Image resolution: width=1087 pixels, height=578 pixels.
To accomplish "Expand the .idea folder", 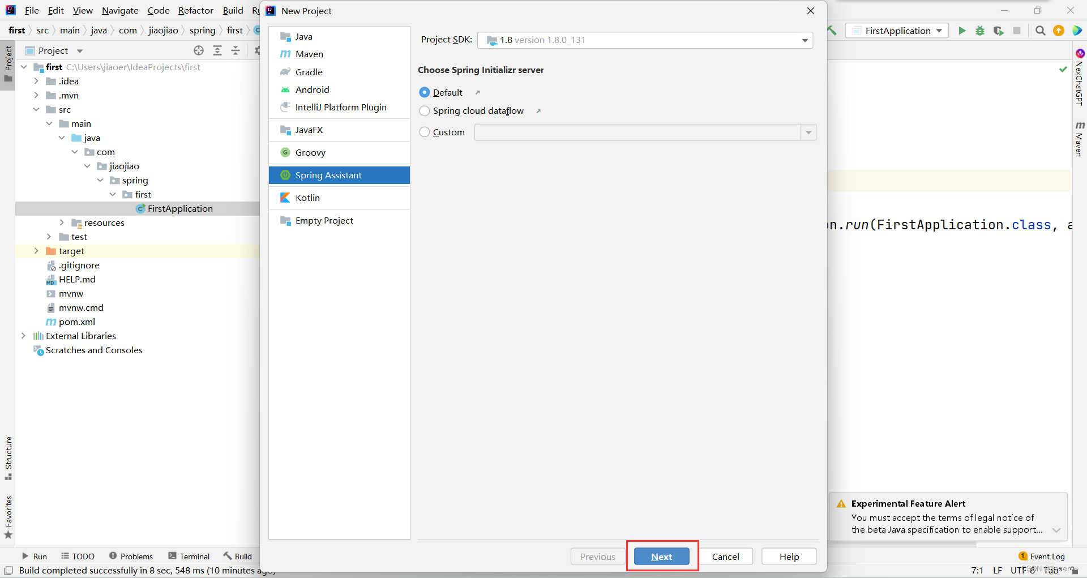I will pos(36,81).
